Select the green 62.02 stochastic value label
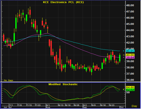This screenshot has width=141, height=109. coord(130,90)
